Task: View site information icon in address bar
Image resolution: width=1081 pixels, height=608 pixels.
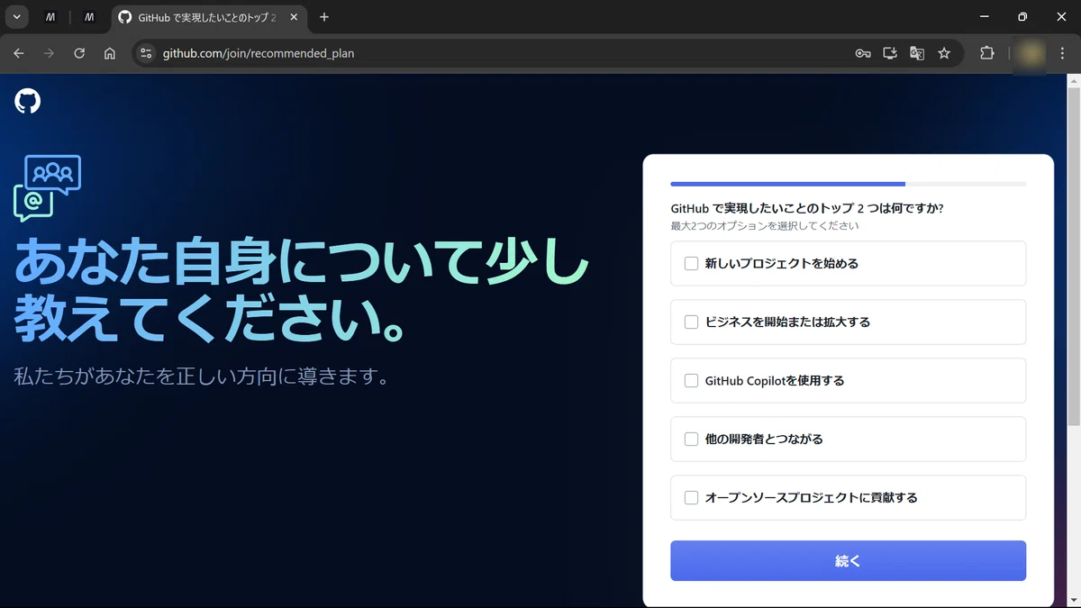Action: pyautogui.click(x=147, y=53)
